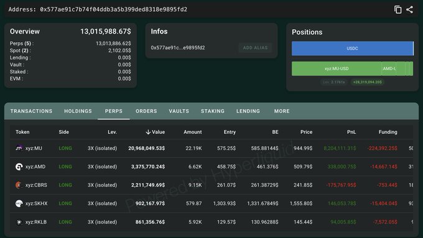The width and height of the screenshot is (423, 238).
Task: Sort by Value column arrow
Action: tap(148, 132)
